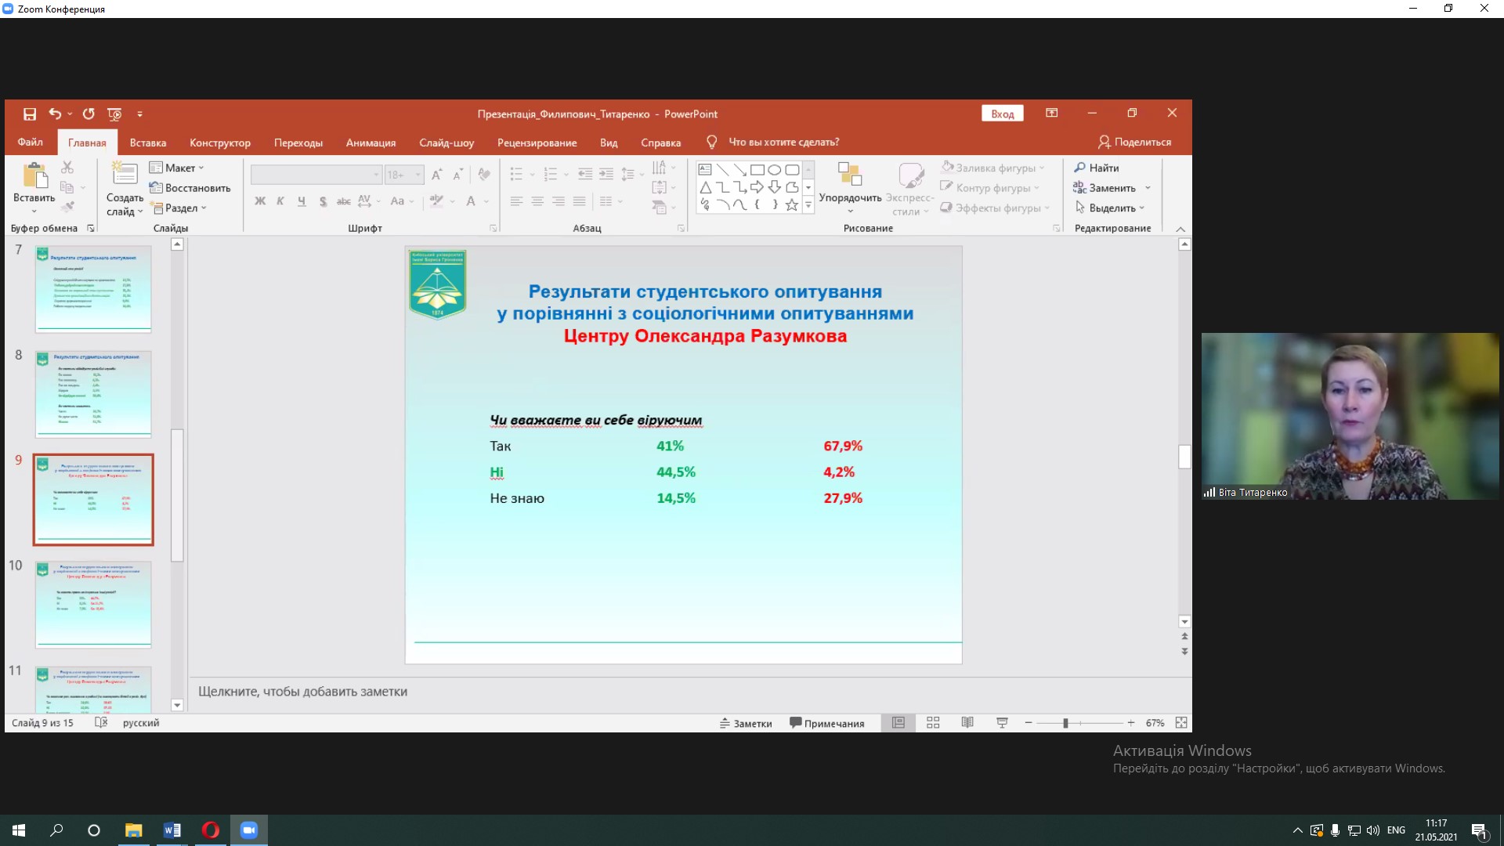Open slide sorter view icon

[x=933, y=722]
